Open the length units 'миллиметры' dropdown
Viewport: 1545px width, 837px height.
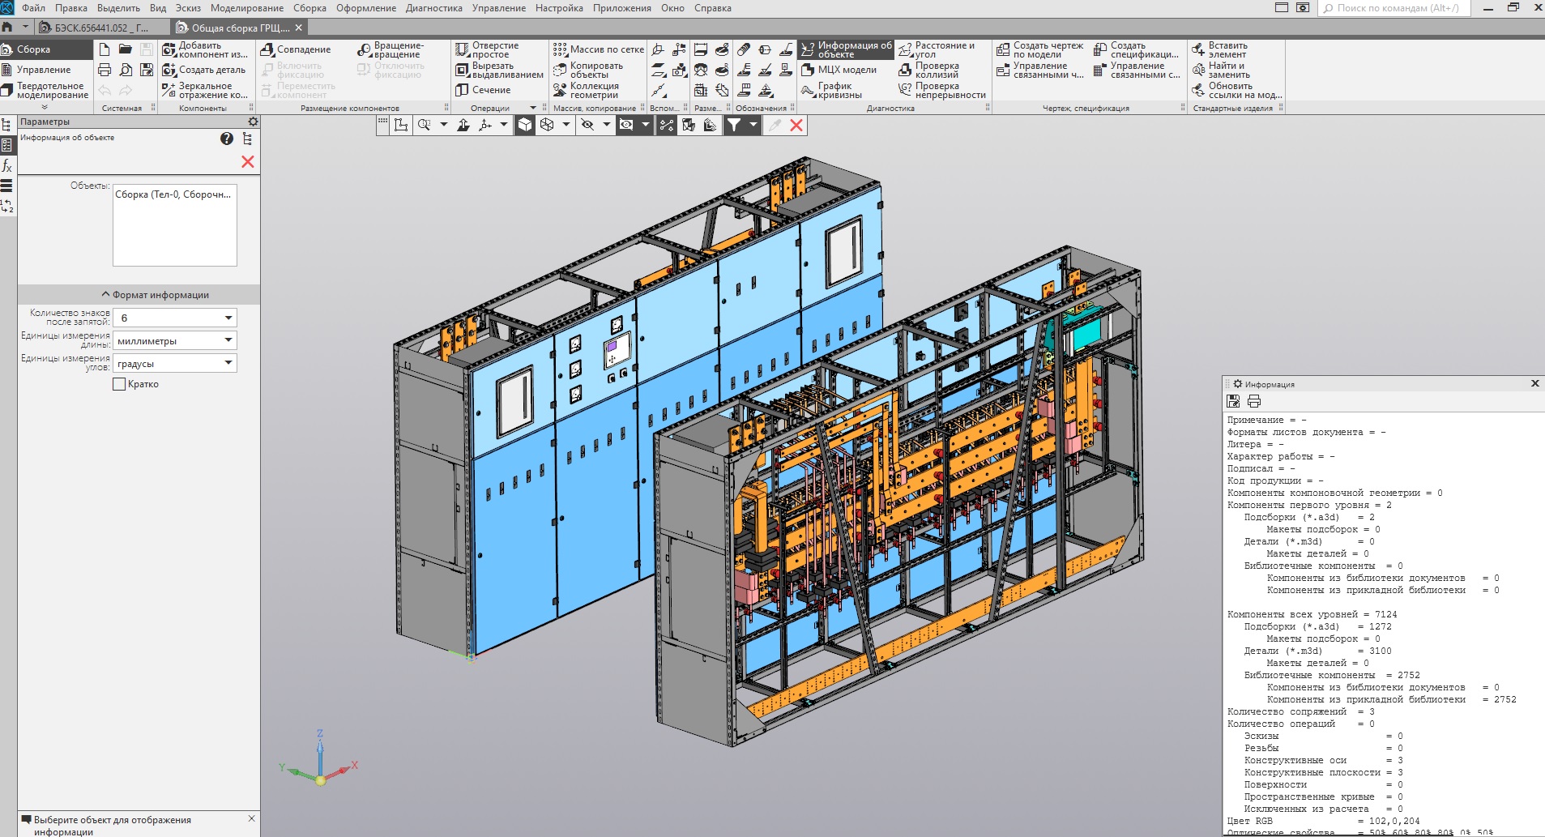(228, 341)
